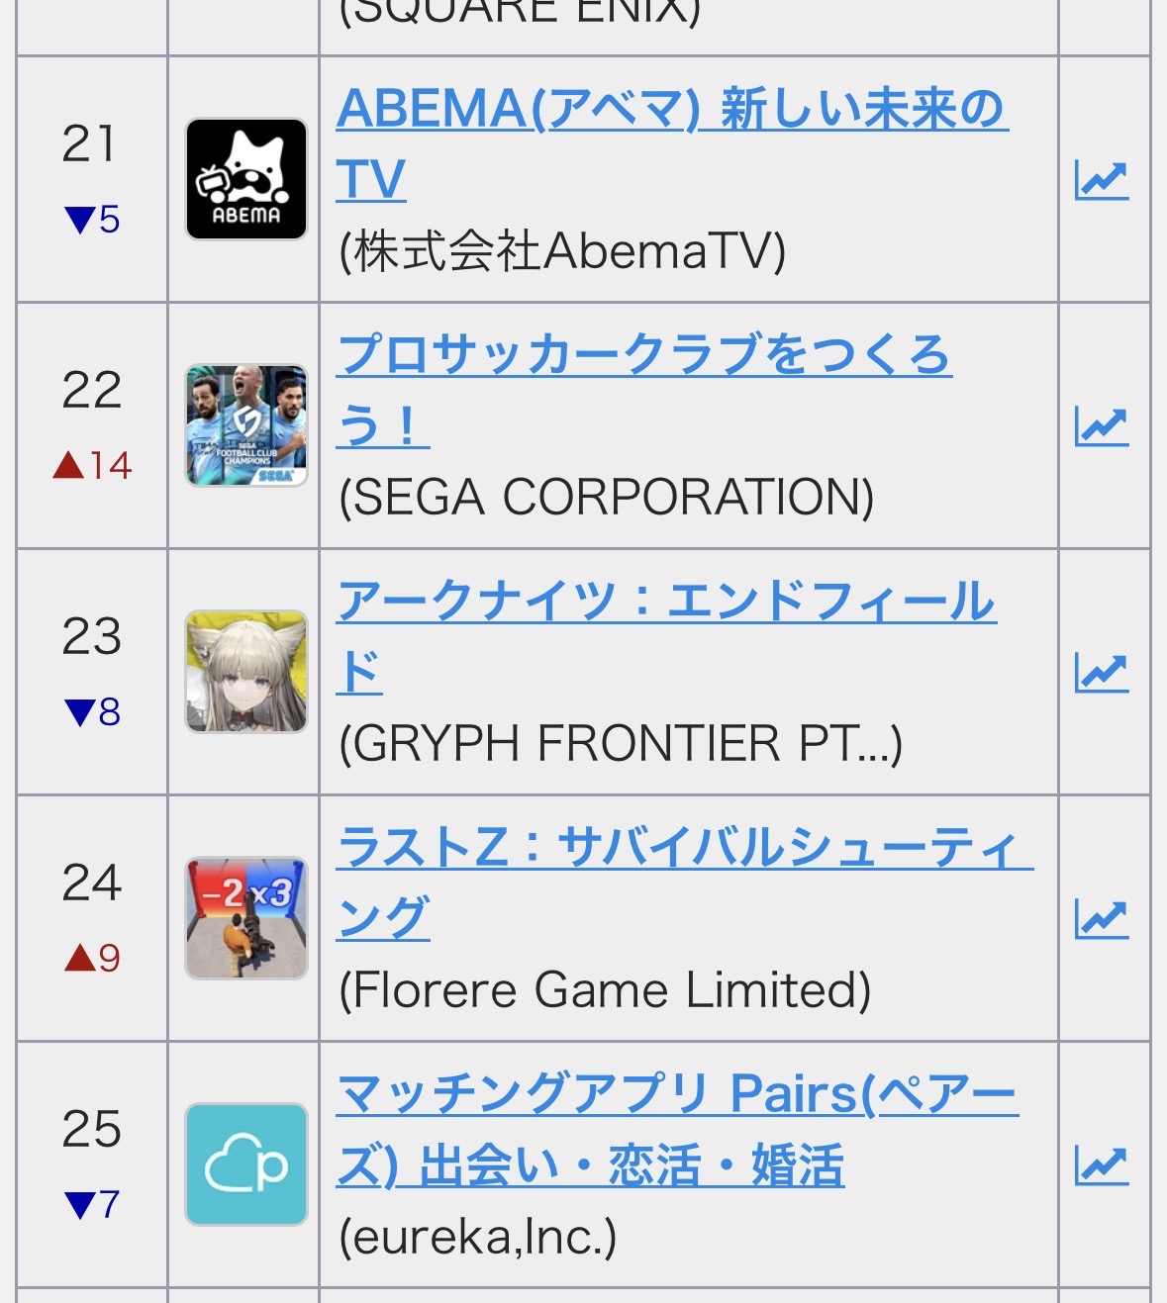
Task: Open the ABEMA(アベマ) 新しい未来のTV link
Action: pyautogui.click(x=671, y=109)
